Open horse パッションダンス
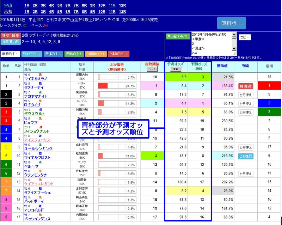Image resolution: width=282 pixels, height=225 pixels. click(37, 219)
